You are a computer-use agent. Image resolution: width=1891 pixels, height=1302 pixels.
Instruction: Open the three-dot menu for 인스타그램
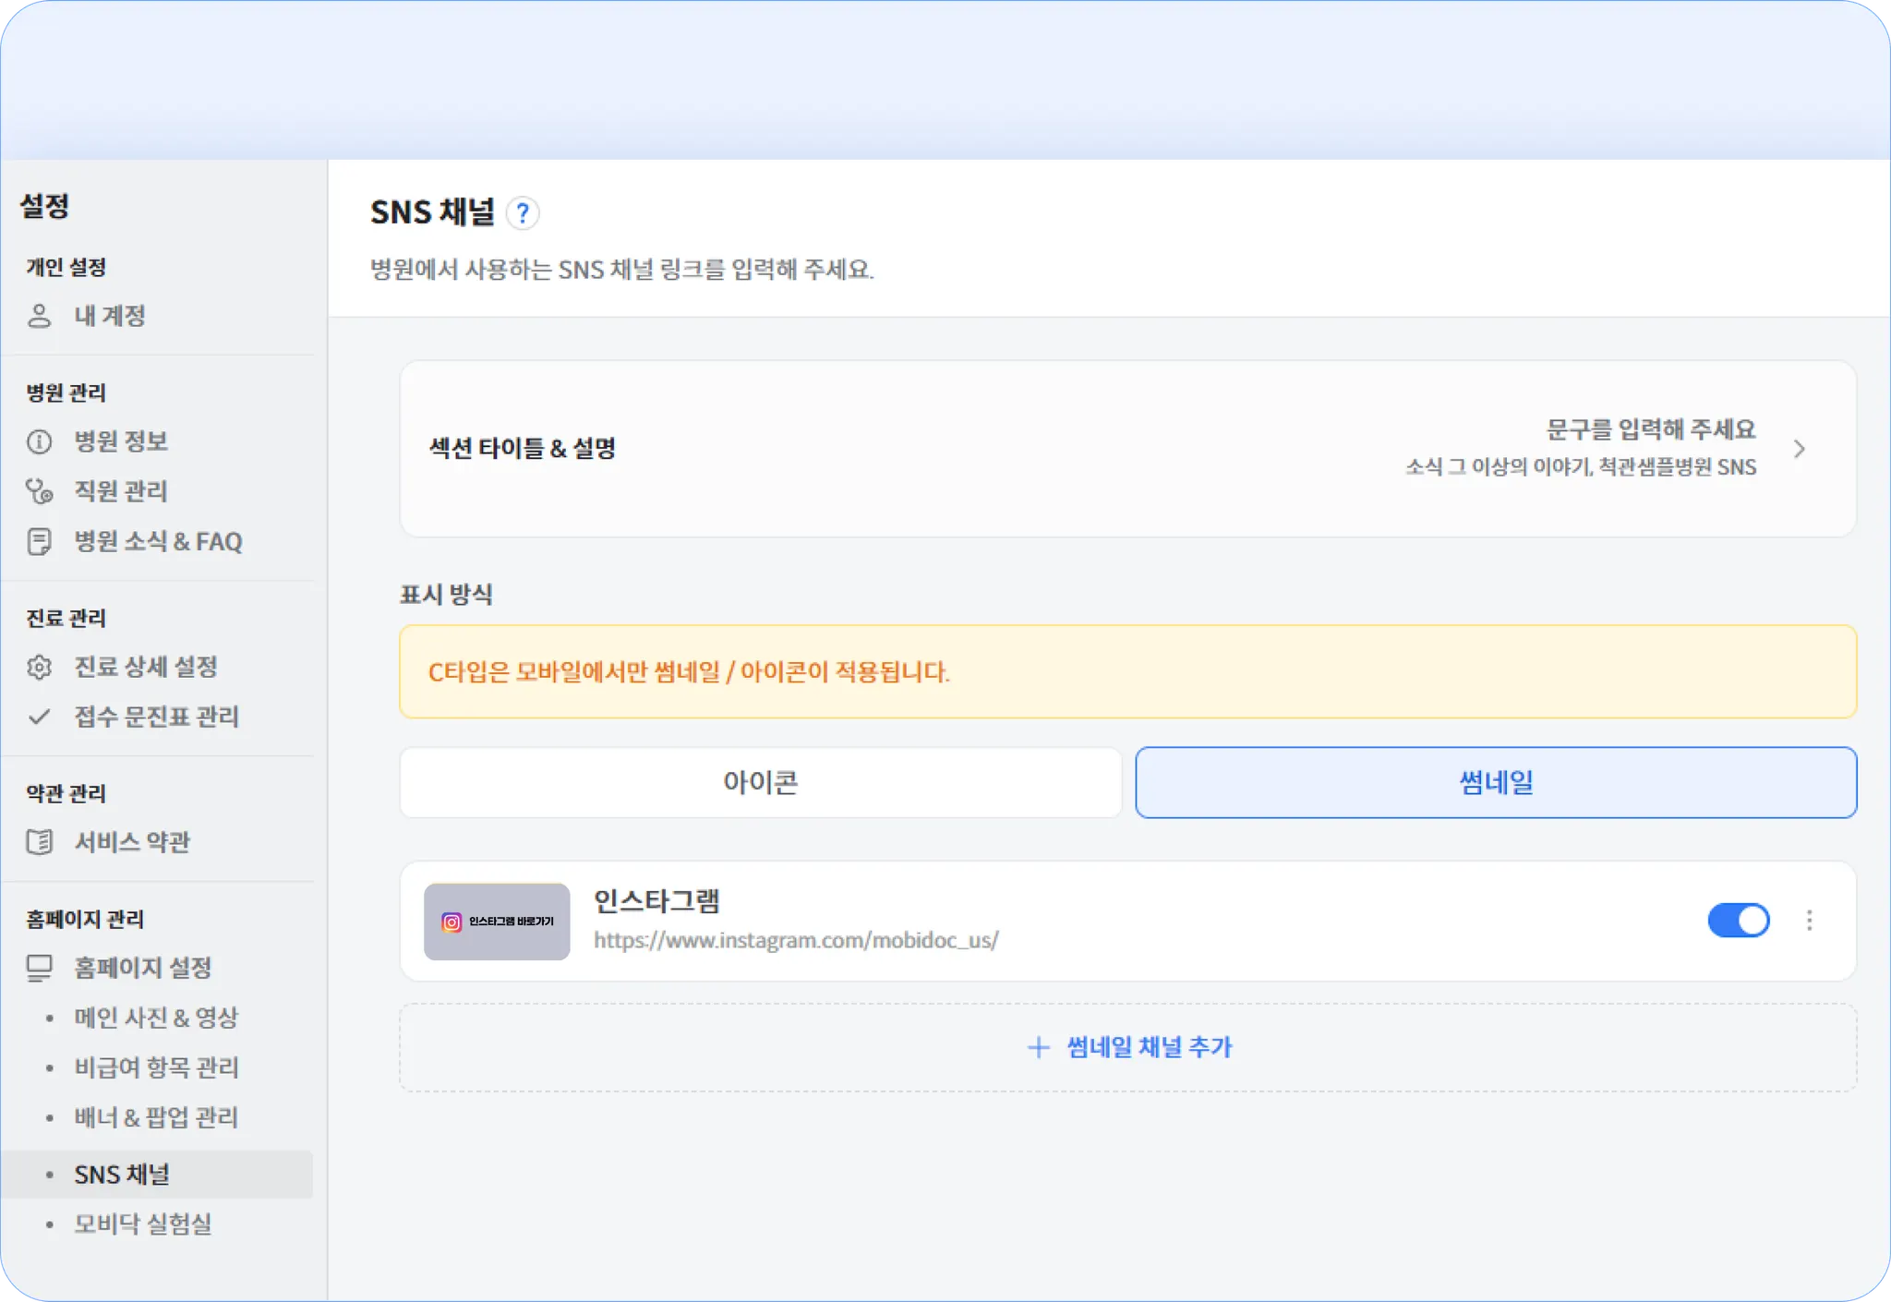(1810, 921)
